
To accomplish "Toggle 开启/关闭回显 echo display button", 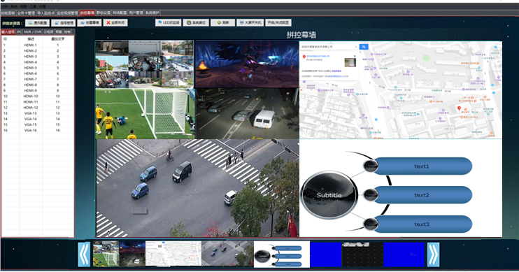I will click(x=278, y=23).
